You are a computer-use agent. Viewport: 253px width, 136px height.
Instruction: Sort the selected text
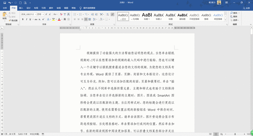click(x=108, y=14)
